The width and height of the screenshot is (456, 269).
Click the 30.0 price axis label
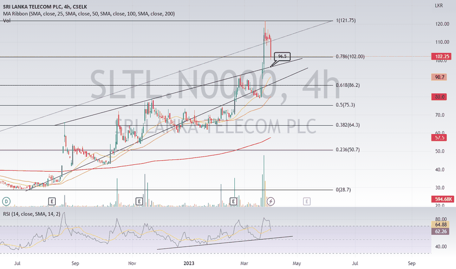pyautogui.click(x=440, y=188)
